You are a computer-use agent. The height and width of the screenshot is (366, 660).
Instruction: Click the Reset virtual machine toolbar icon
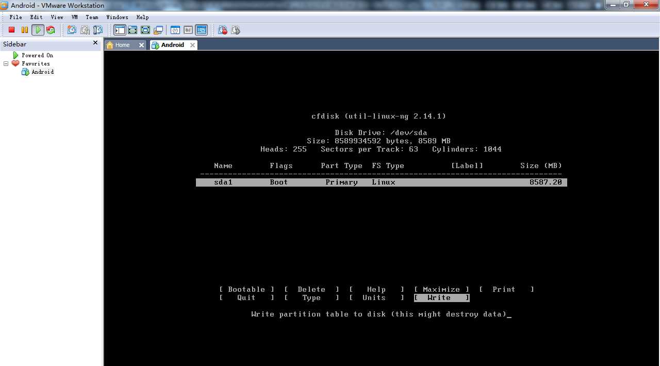click(51, 30)
